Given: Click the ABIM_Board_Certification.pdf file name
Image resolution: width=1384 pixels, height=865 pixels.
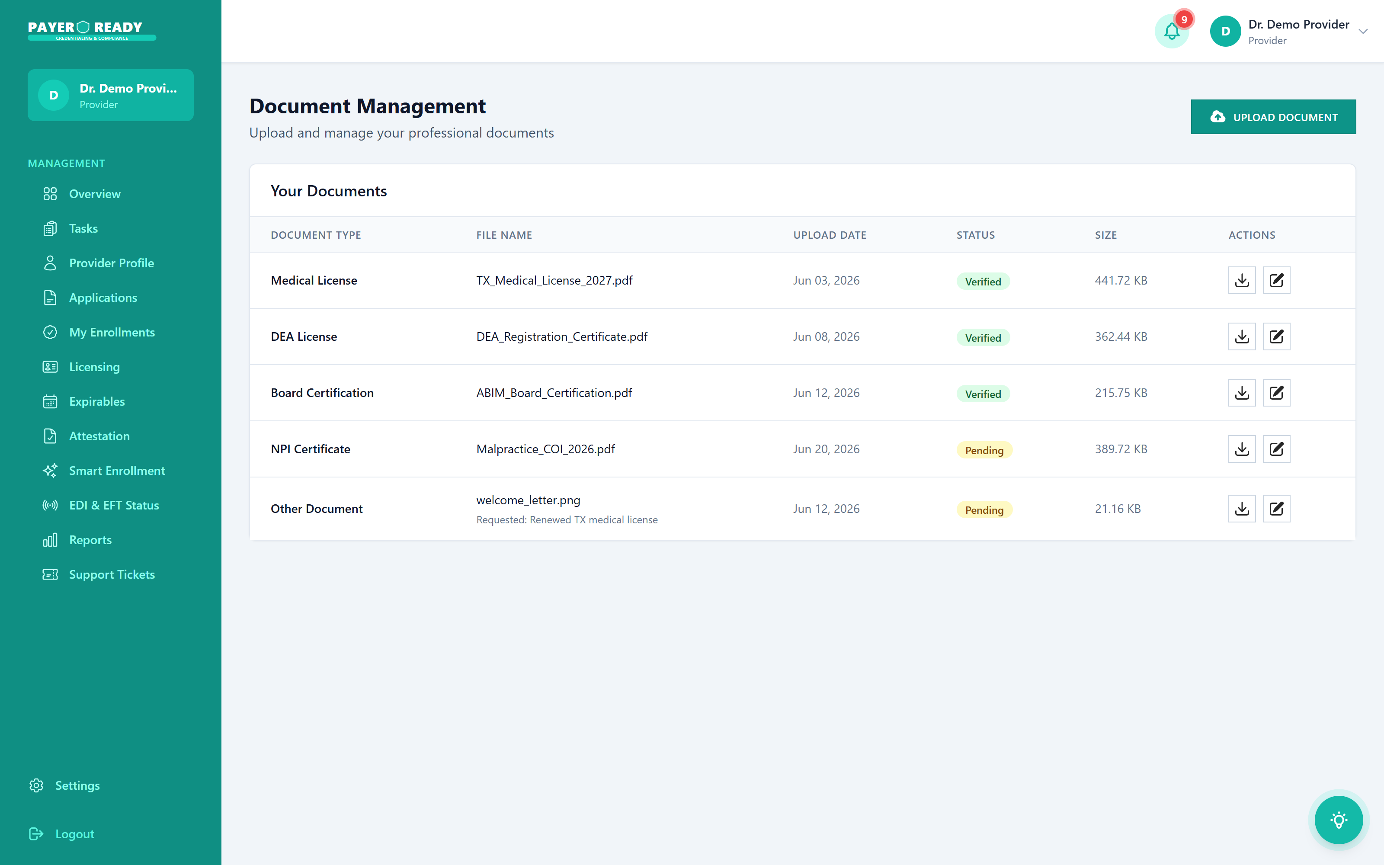Looking at the screenshot, I should (x=554, y=393).
